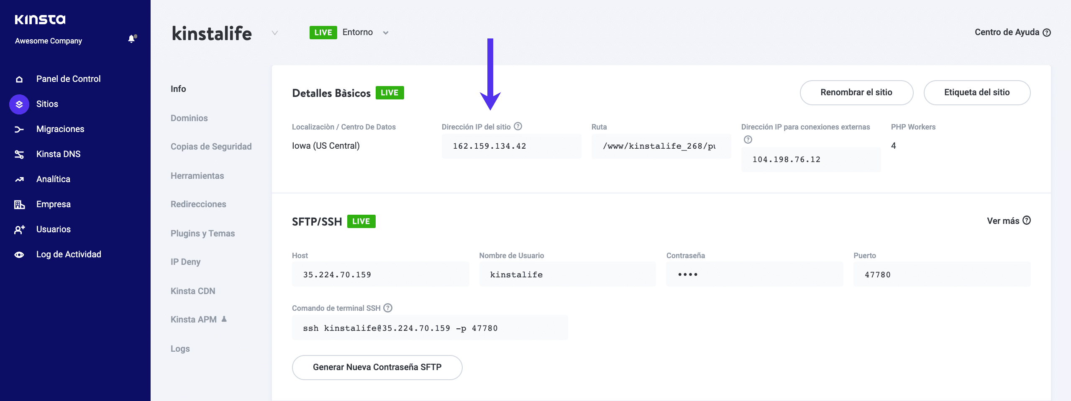Open the Centro de Ayuda link
This screenshot has width=1071, height=401.
point(1012,32)
